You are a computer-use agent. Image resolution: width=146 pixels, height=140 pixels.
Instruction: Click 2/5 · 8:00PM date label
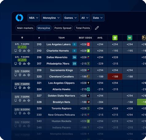click(22, 110)
